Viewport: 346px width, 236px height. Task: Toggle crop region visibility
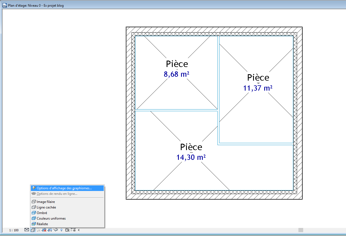[x=50, y=230]
